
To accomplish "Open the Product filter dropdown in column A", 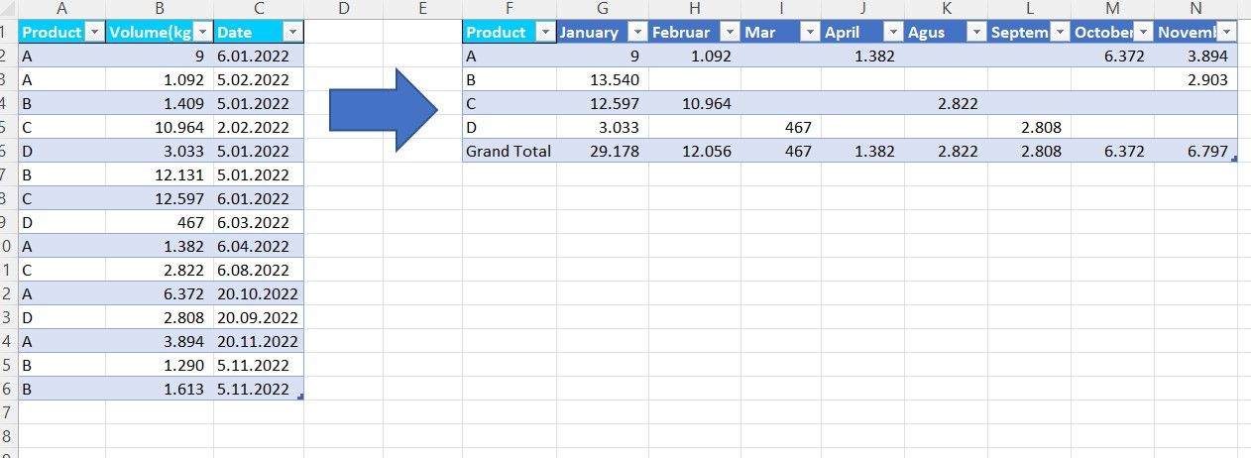I will click(x=94, y=33).
